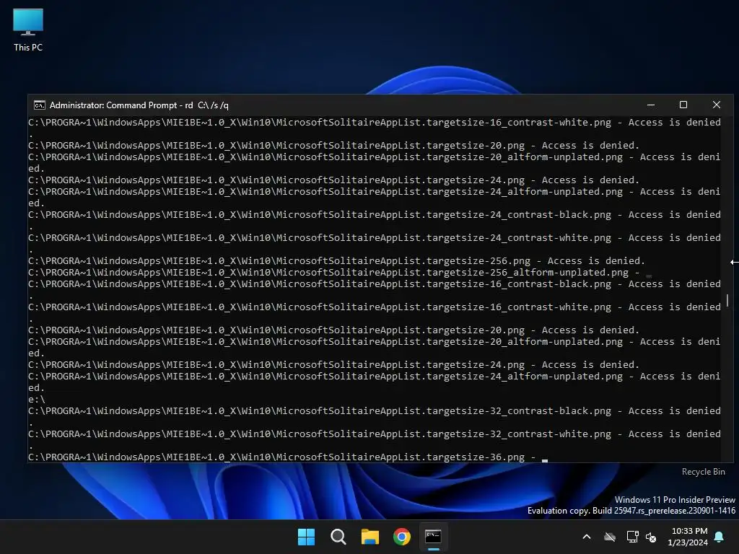Open the Windows Start menu
This screenshot has width=739, height=554.
[x=306, y=537]
